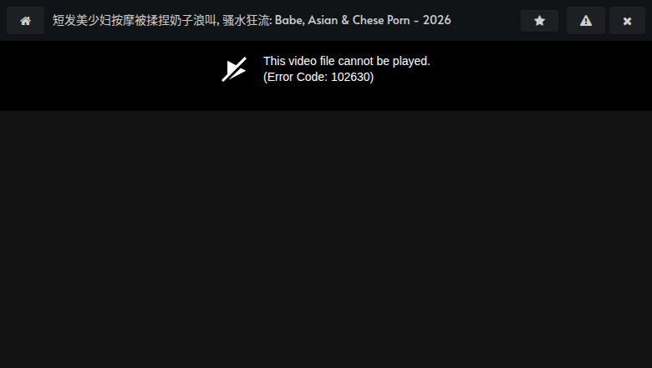The image size is (652, 368).
Task: Click the word "Asian" in title
Action: point(323,20)
